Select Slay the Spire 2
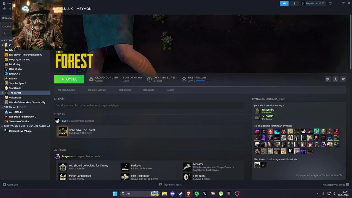Image resolution: width=352 pixels, height=198 pixels. [18, 83]
